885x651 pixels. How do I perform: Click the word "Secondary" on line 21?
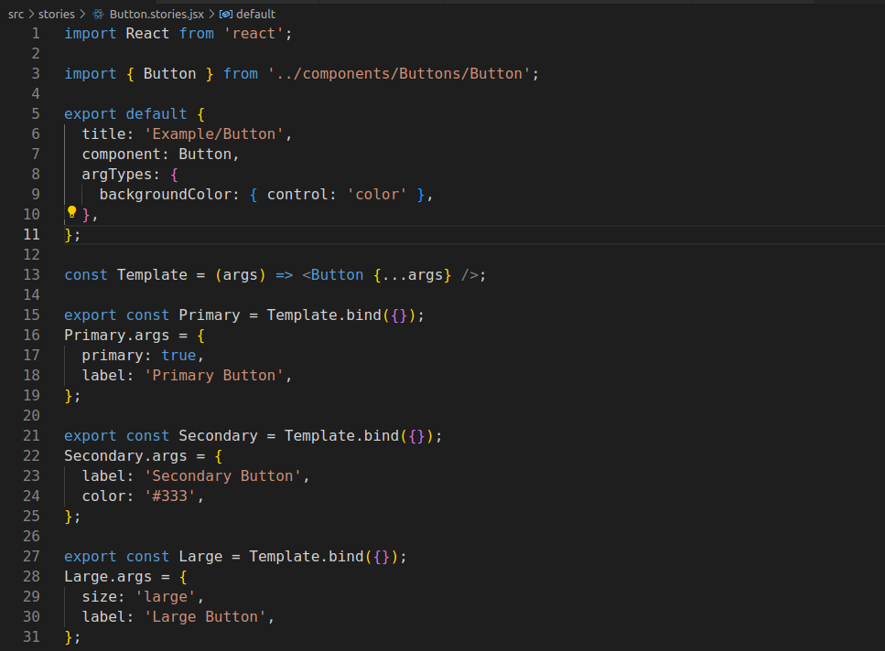(219, 435)
